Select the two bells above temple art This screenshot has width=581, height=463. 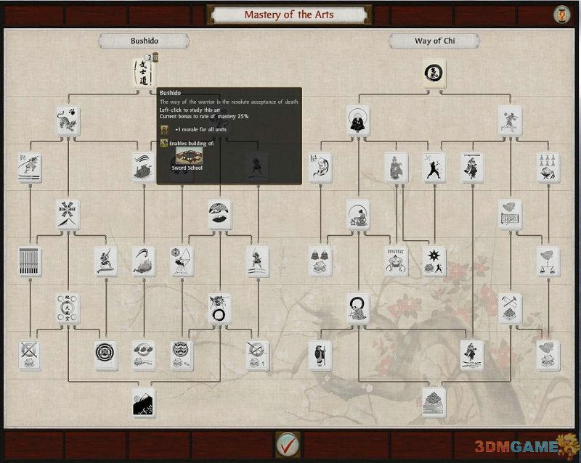(320, 261)
